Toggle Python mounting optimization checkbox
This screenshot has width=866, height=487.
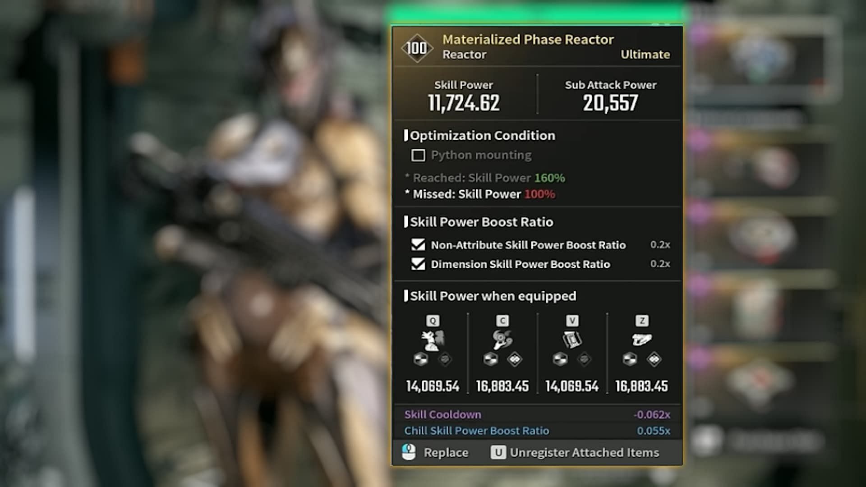[x=418, y=155]
